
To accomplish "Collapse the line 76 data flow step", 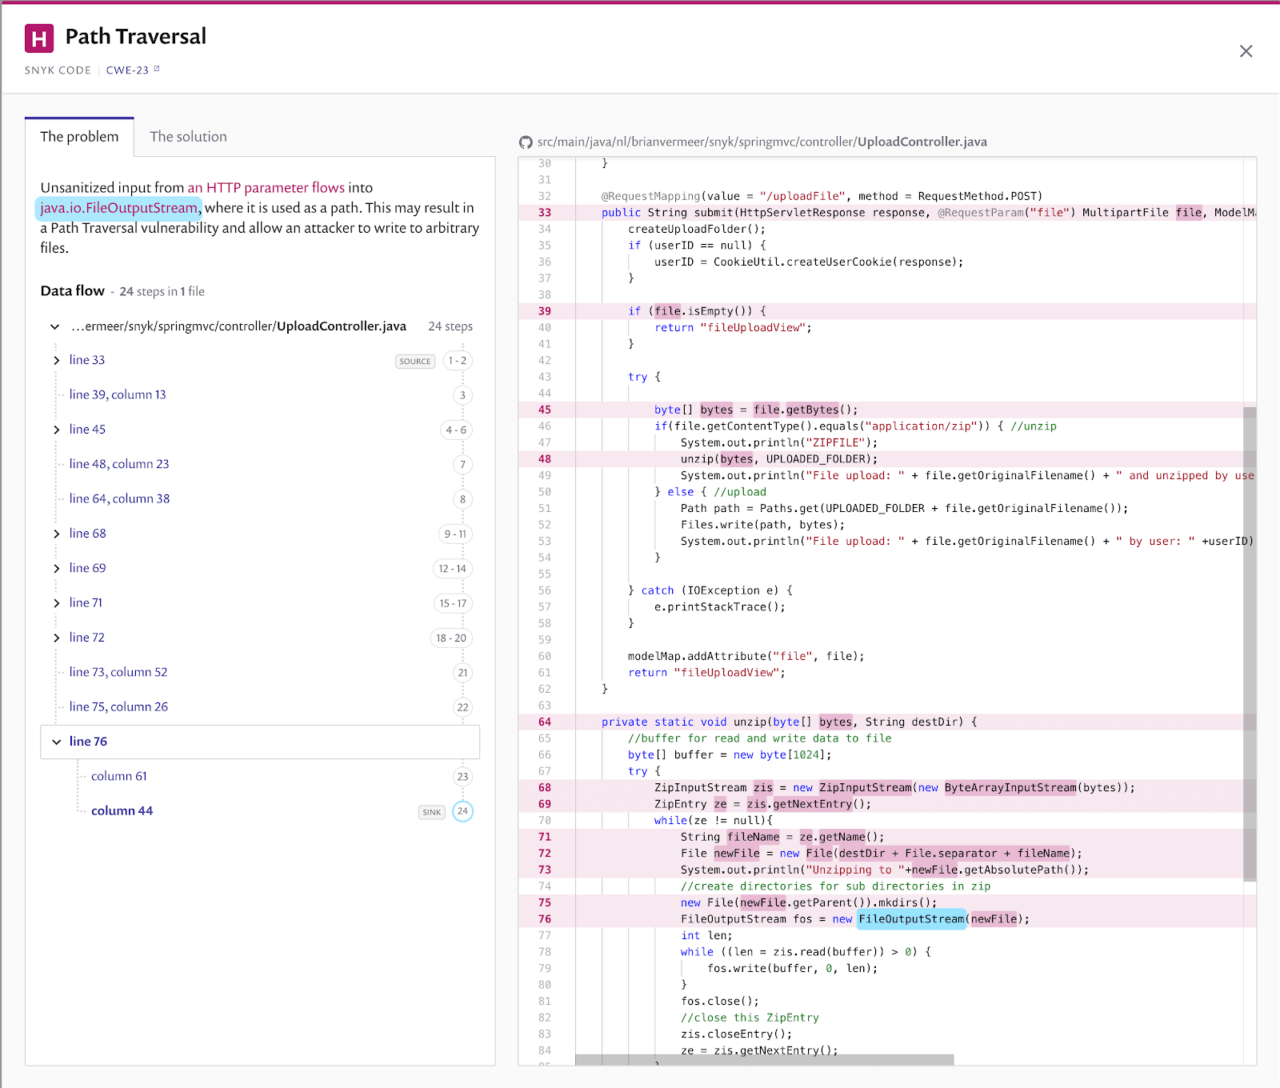I will (x=56, y=742).
